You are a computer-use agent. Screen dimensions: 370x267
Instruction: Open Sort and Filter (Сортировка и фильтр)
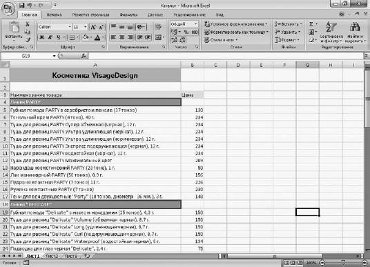331,32
